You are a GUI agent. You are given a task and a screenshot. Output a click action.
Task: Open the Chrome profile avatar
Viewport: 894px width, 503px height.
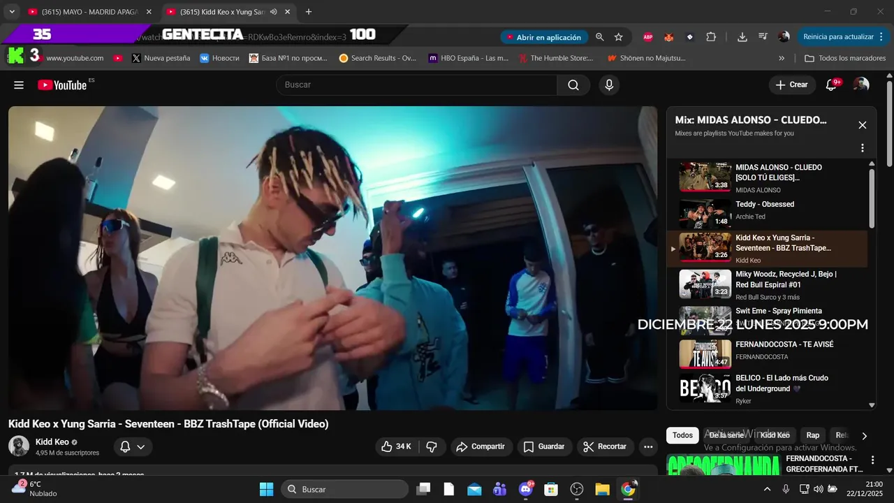(x=784, y=37)
